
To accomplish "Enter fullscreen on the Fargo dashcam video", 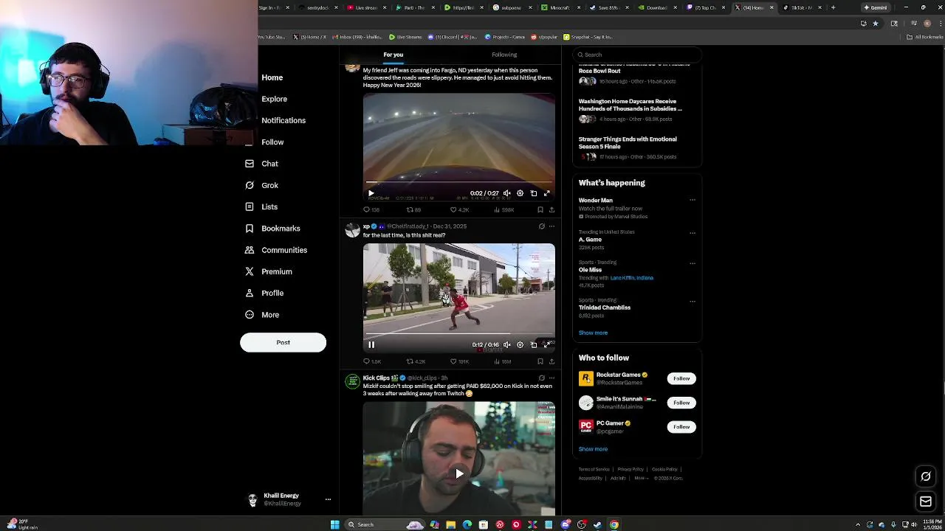I will pos(547,193).
